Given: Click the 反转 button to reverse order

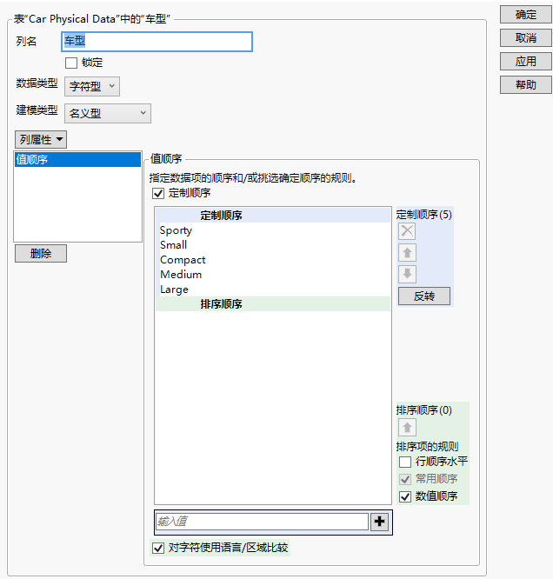Looking at the screenshot, I should click(424, 296).
